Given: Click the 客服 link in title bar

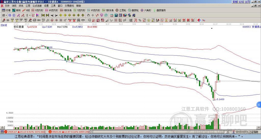Looking at the screenshot, I should click(235, 2).
